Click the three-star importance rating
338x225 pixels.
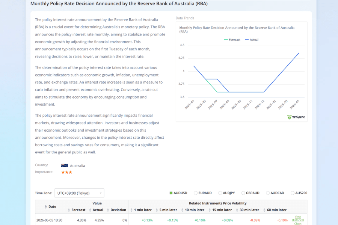[66, 172]
